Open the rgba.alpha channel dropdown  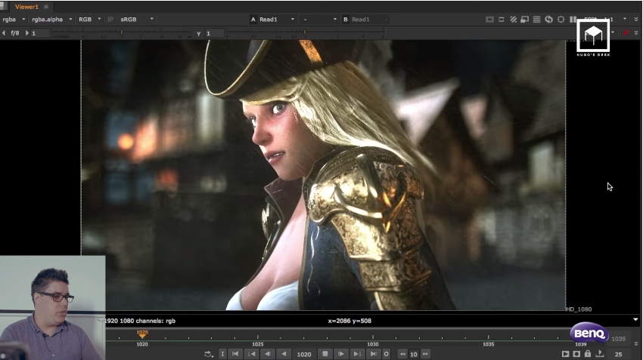[x=52, y=19]
